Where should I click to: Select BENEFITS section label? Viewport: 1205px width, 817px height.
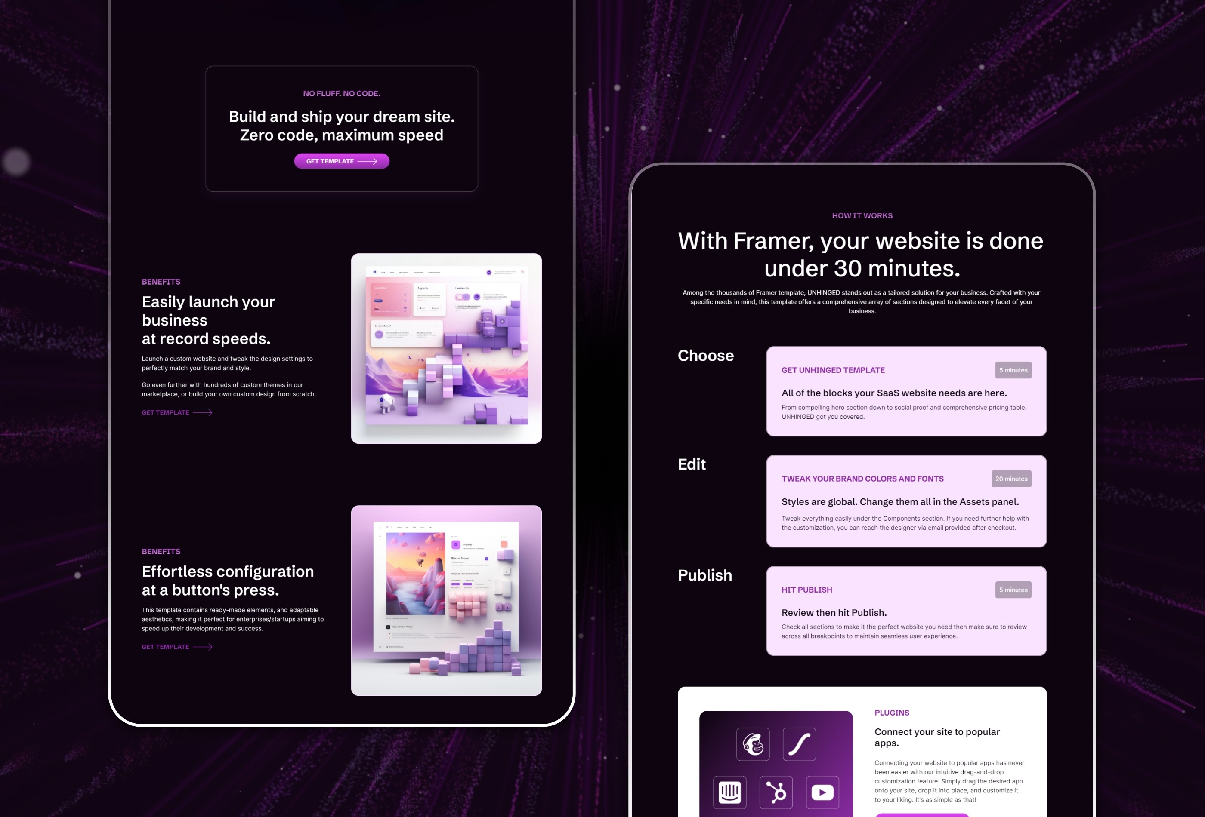pyautogui.click(x=161, y=281)
